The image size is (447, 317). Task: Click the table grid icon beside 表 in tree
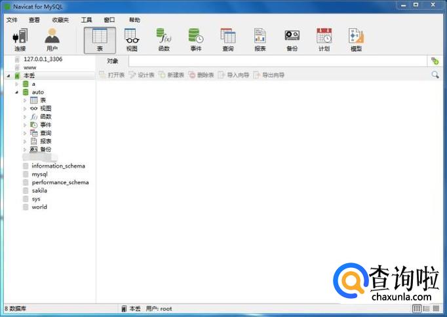(33, 100)
